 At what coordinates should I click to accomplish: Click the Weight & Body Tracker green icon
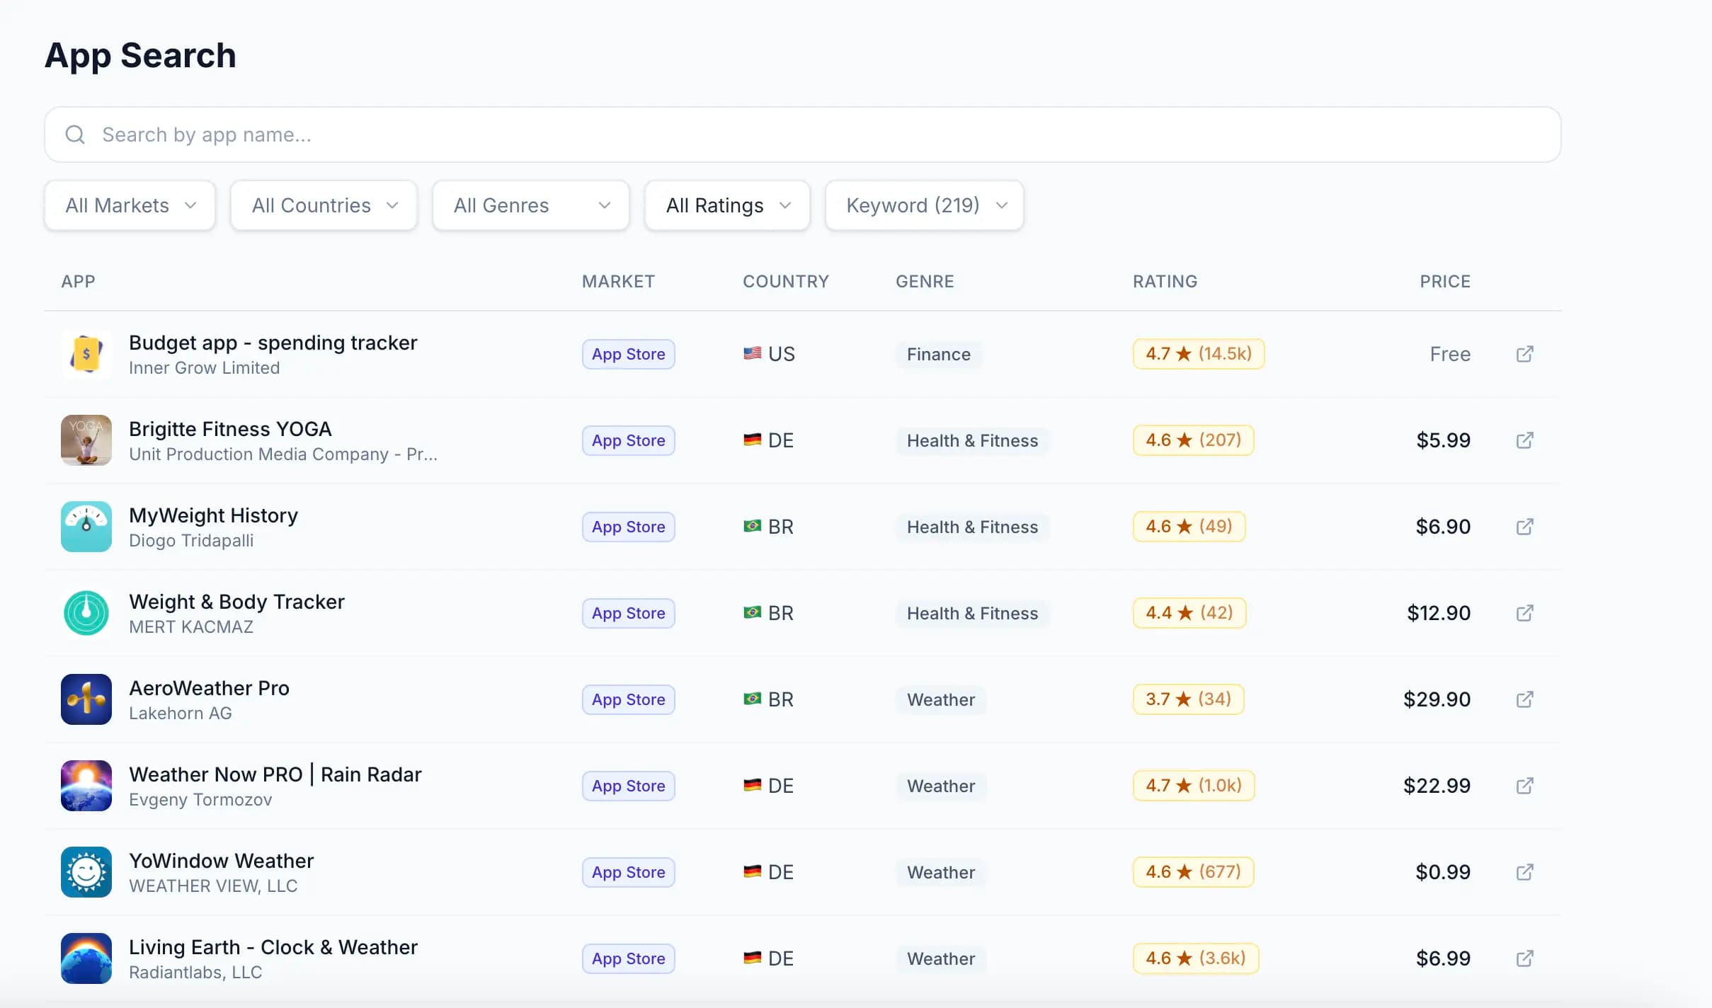(86, 613)
